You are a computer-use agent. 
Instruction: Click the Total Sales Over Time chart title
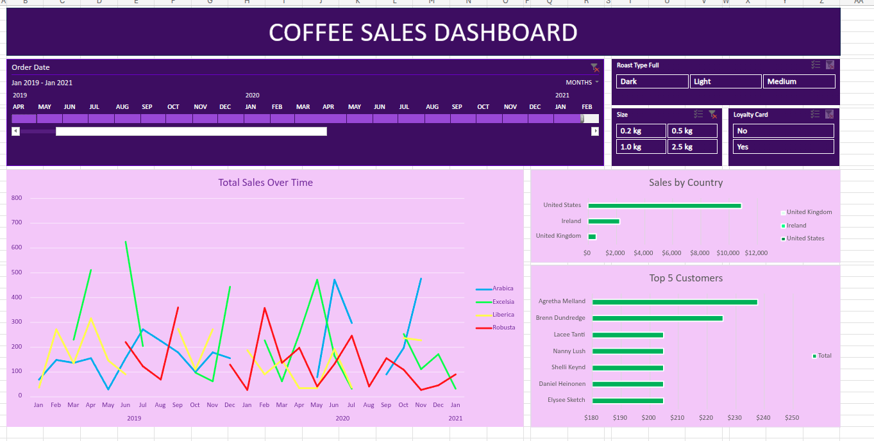pyautogui.click(x=265, y=182)
